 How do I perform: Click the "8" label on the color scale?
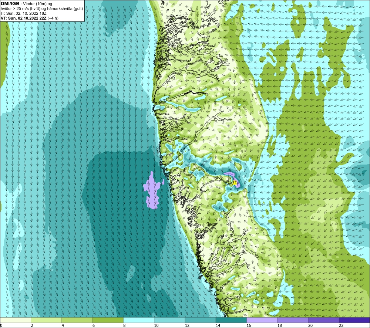(124, 325)
